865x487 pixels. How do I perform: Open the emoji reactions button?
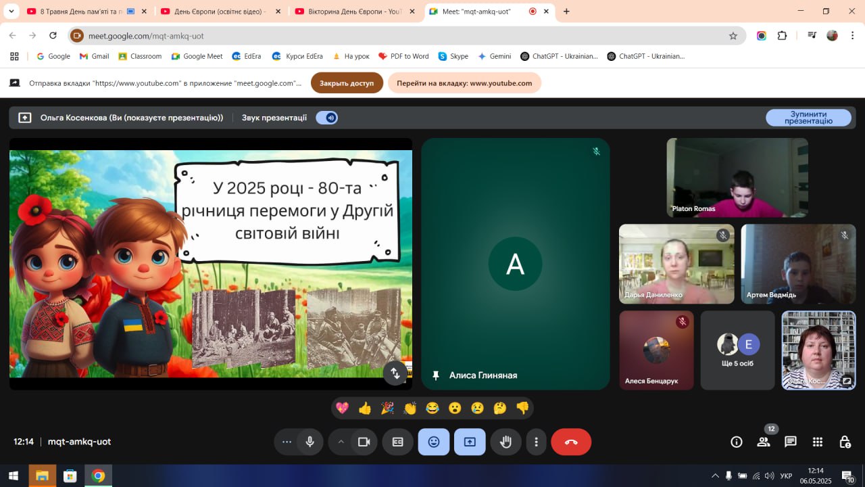434,442
